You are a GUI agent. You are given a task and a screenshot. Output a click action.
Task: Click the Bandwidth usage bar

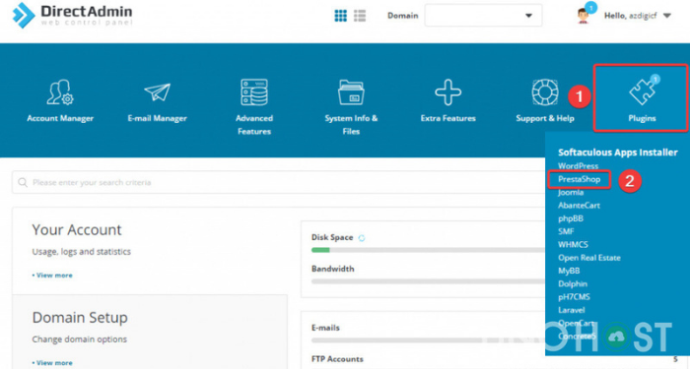(x=428, y=281)
